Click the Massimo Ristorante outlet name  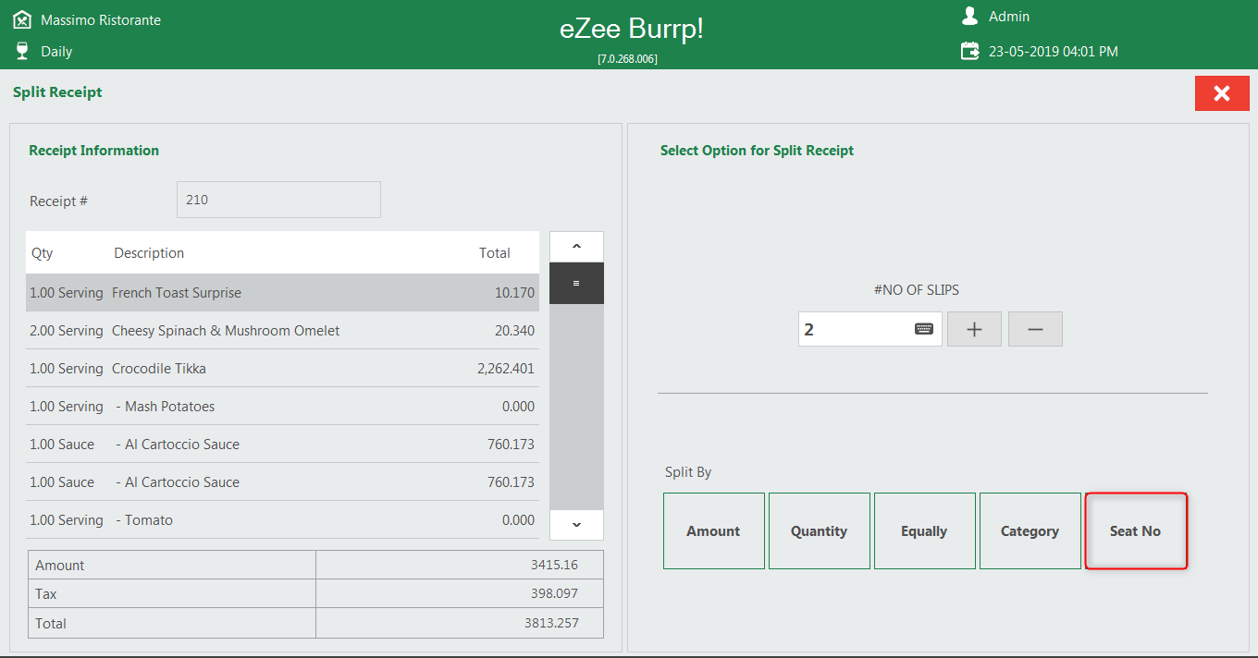(101, 19)
